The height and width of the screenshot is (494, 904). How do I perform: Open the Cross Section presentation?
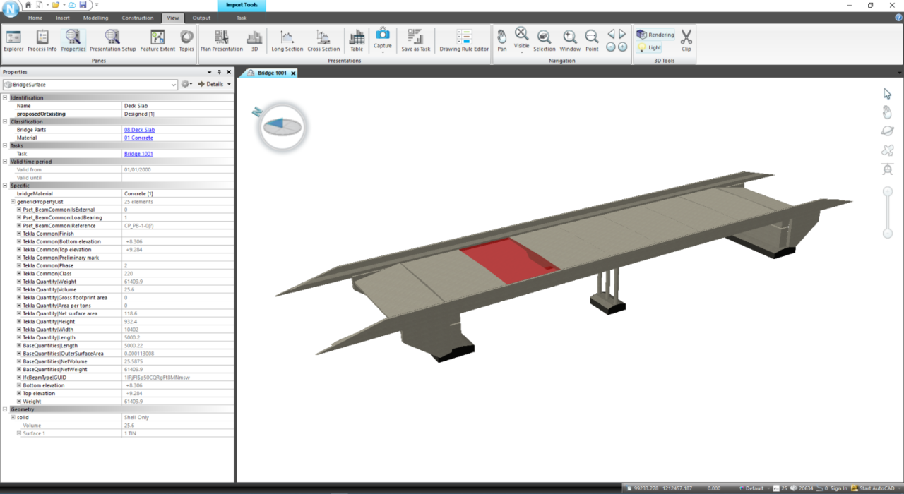[323, 40]
